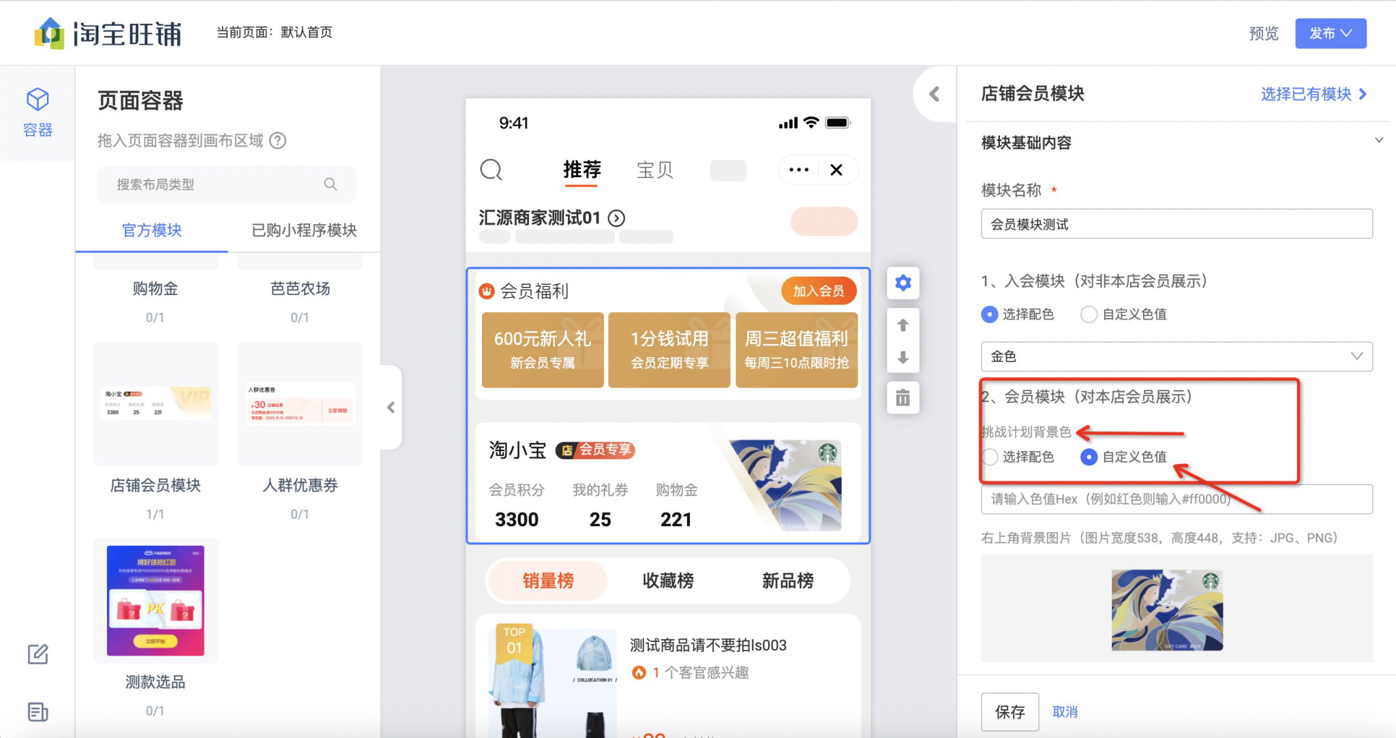Move module down with the down arrow
This screenshot has height=738, width=1396.
[x=903, y=358]
